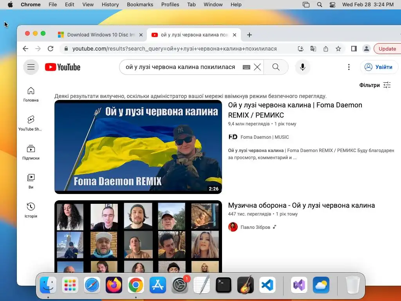Open title 'Музична оборона - Ой у лузі червона калина'
The height and width of the screenshot is (301, 401).
[301, 205]
